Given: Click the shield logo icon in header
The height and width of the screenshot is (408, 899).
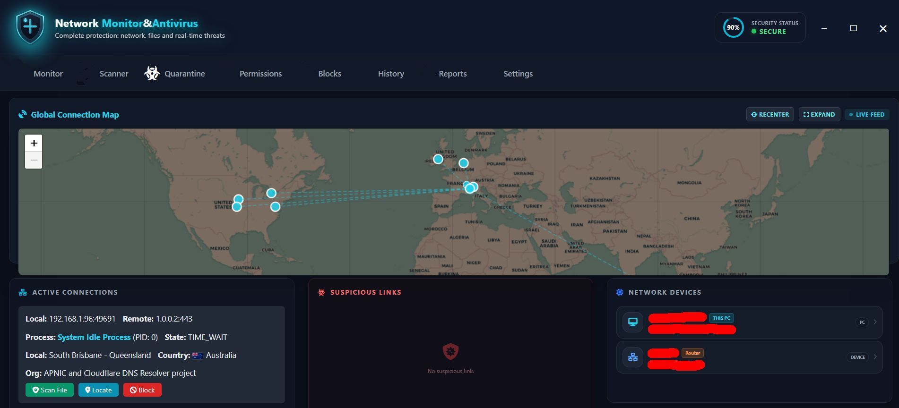Looking at the screenshot, I should (30, 27).
